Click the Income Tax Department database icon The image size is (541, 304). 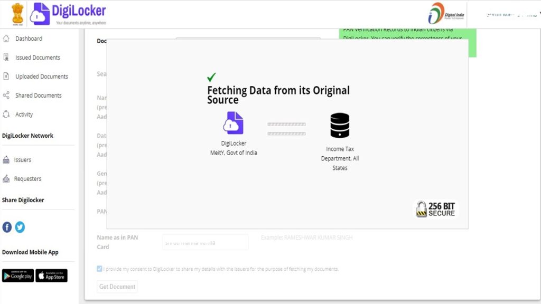[340, 126]
